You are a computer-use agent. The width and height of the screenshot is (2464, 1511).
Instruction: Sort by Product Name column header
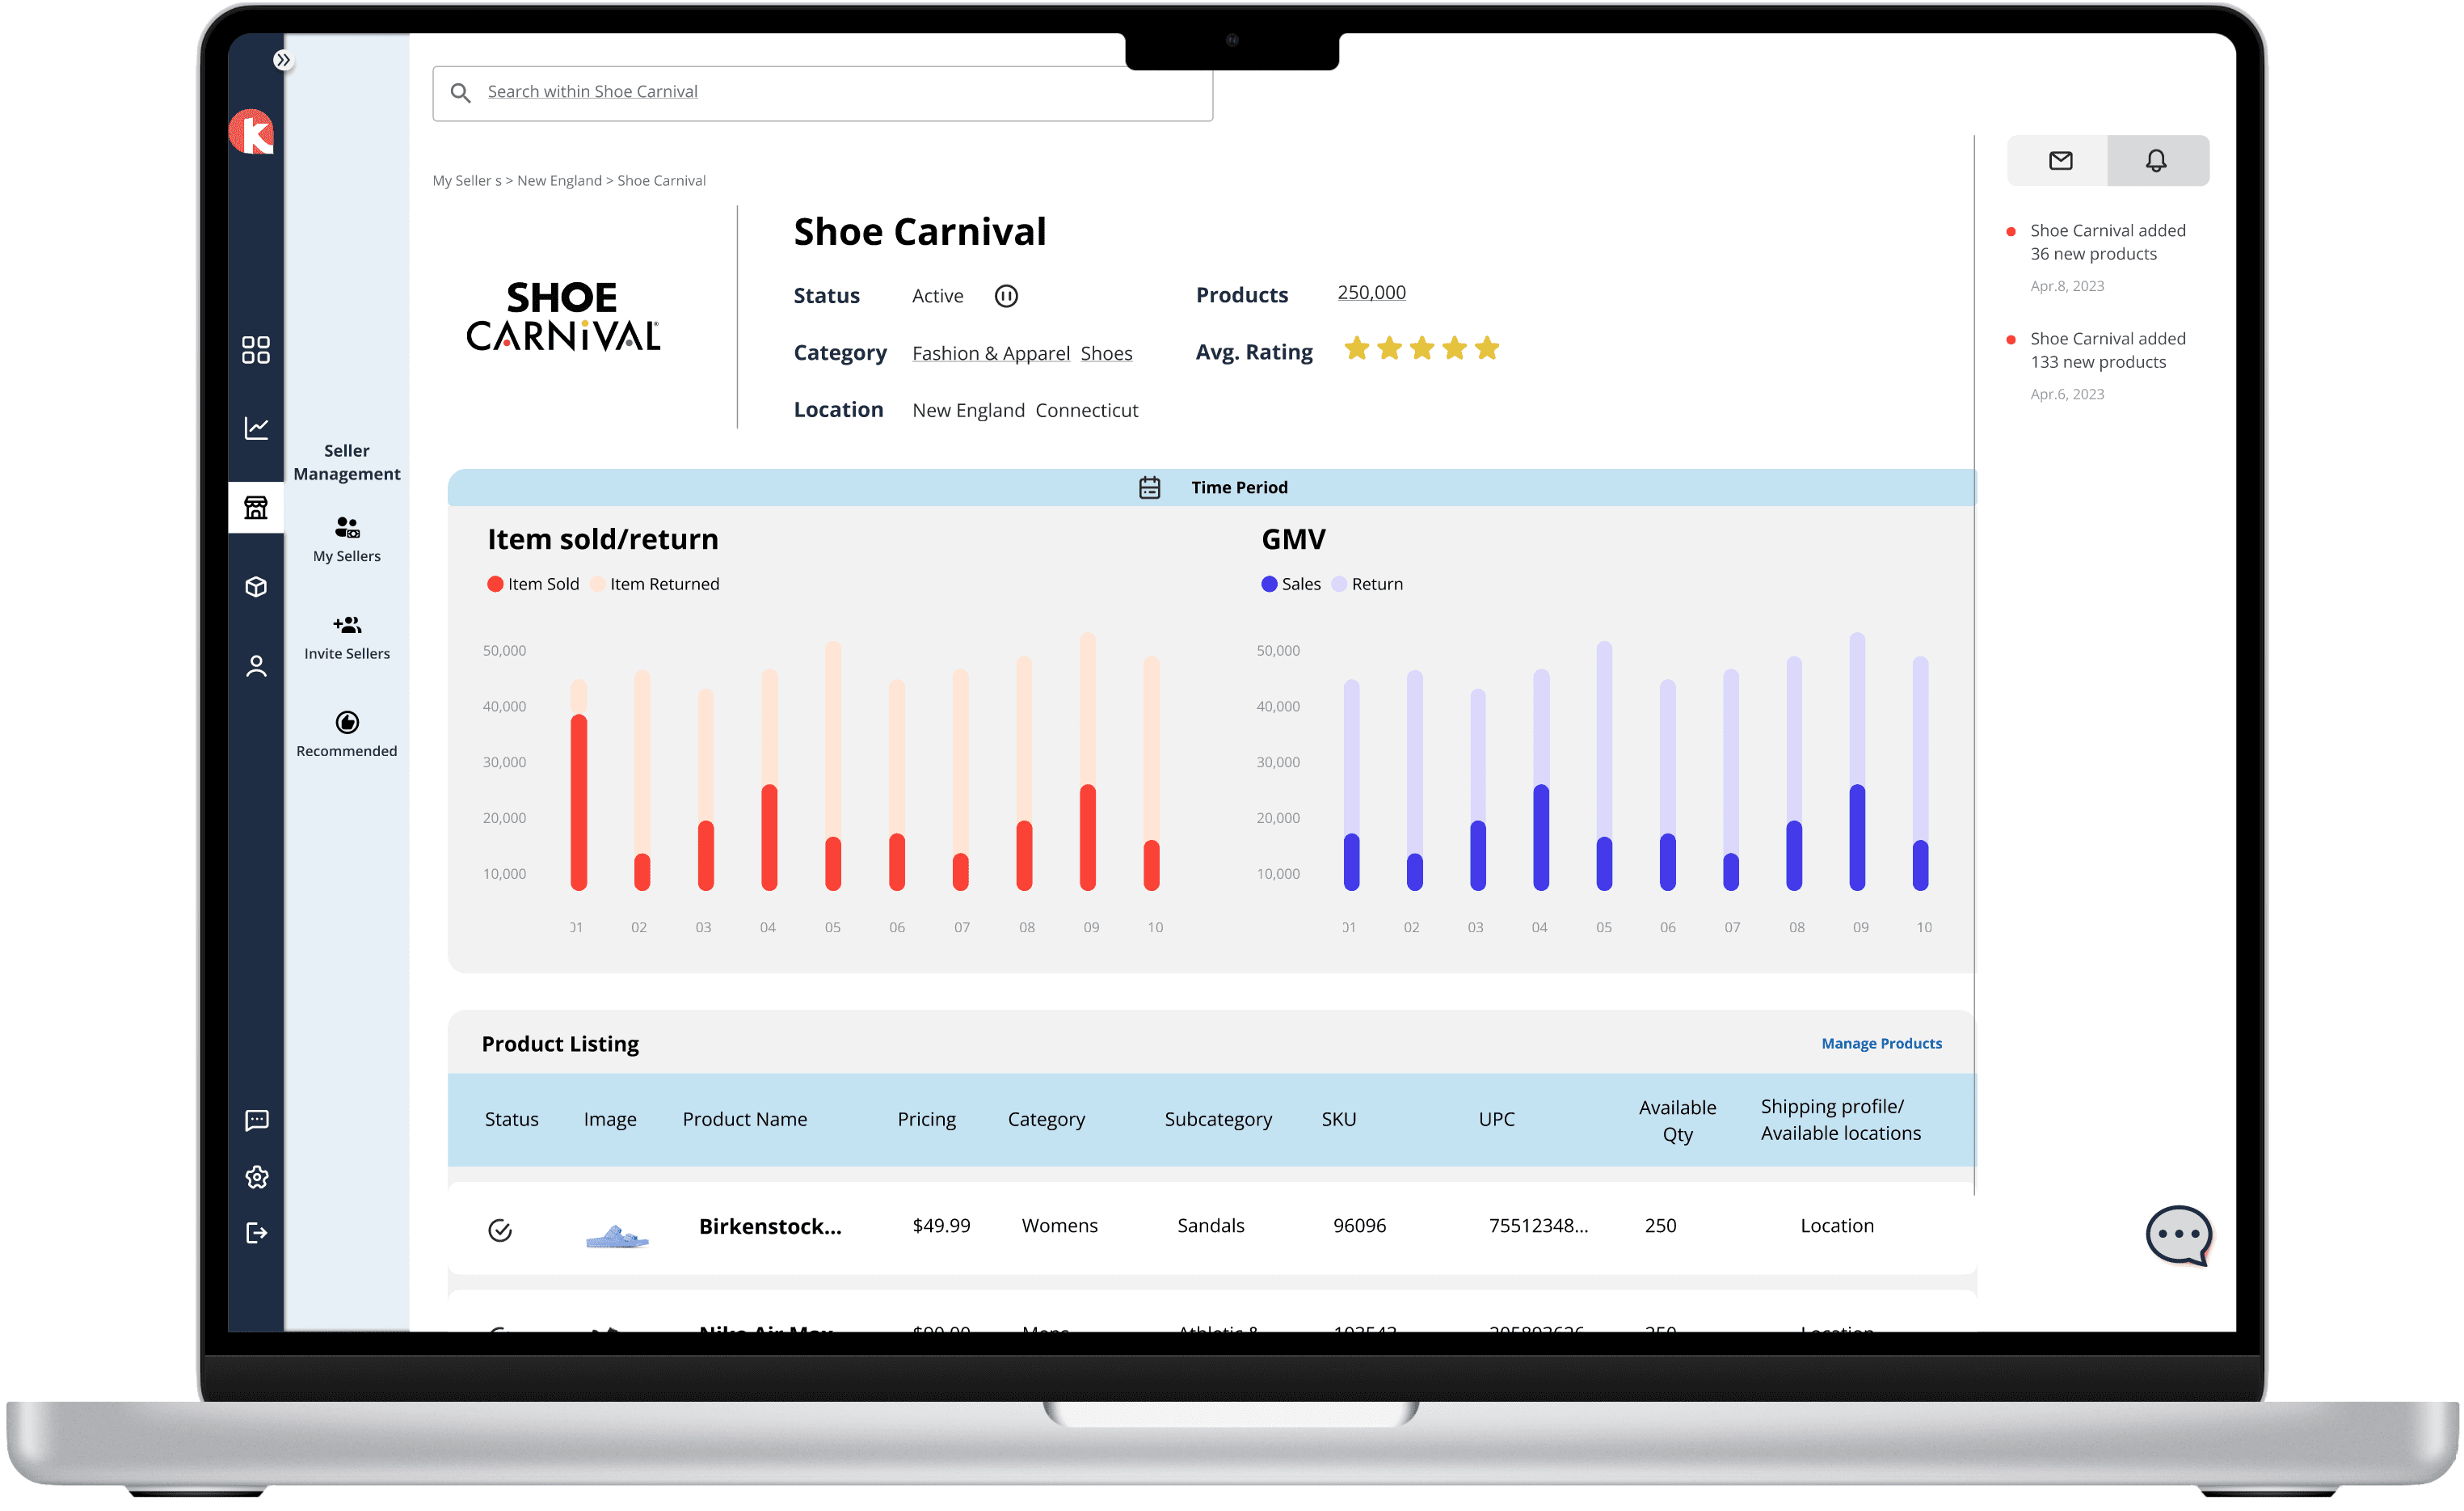744,1120
